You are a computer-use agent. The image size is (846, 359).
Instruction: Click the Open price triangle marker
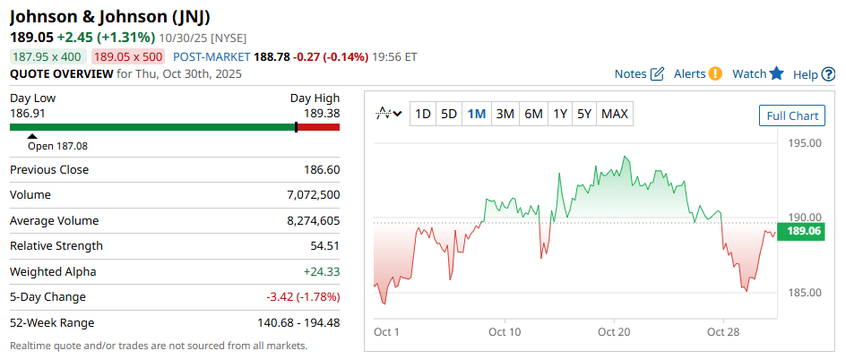pyautogui.click(x=33, y=136)
